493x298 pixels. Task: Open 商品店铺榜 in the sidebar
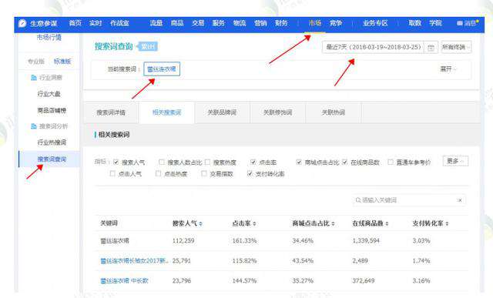point(52,110)
